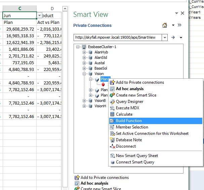Click the Private Connections heading
This screenshot has height=190, width=204.
[92, 25]
